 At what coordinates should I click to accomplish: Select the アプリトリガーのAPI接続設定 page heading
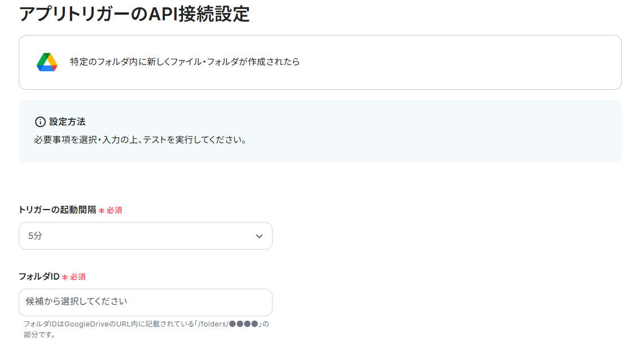point(134,14)
